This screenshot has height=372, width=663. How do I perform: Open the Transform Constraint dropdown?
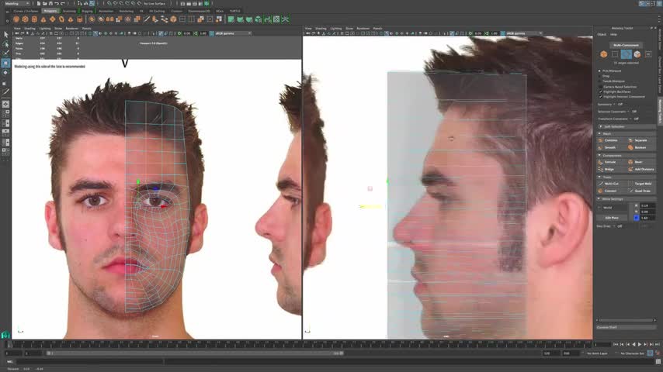[x=634, y=119]
